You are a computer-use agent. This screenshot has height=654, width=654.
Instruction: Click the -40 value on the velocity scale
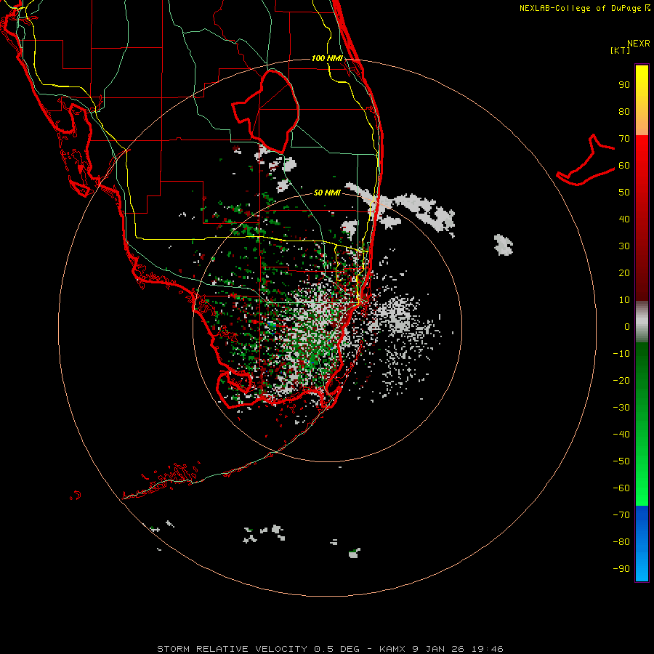[x=621, y=435]
